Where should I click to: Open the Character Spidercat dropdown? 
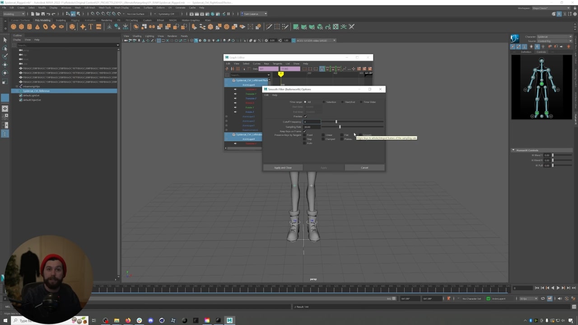[x=554, y=37]
